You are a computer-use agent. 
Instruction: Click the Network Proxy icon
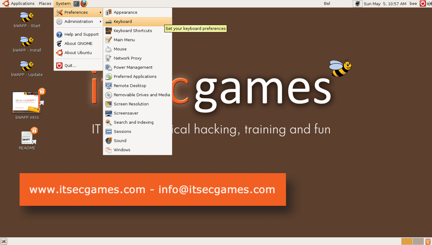[x=108, y=58]
